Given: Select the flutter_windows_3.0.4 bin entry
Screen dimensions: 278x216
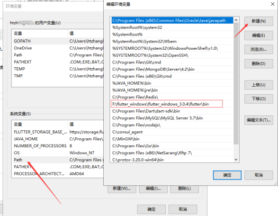Looking at the screenshot, I should click(x=172, y=104).
